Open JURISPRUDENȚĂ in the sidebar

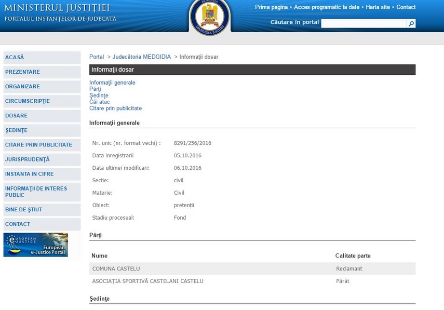click(x=27, y=159)
